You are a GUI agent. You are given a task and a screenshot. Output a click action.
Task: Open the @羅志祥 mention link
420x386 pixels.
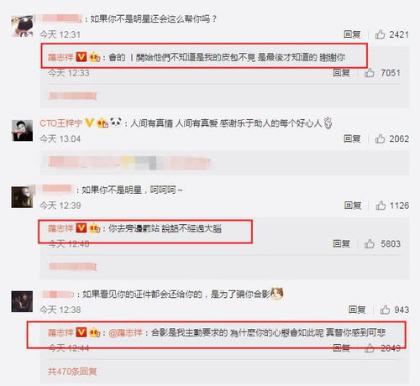pyautogui.click(x=125, y=333)
